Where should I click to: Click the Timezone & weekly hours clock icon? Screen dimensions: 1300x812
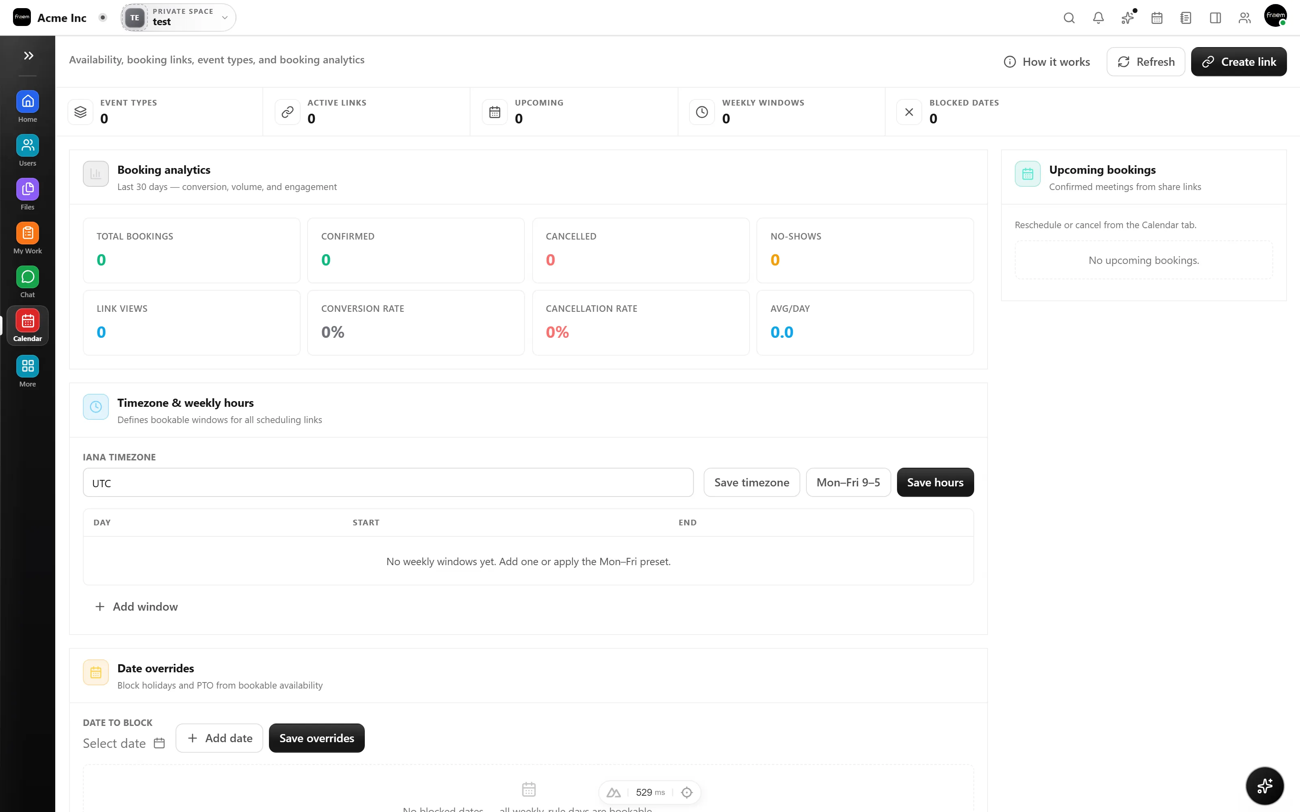pyautogui.click(x=95, y=407)
